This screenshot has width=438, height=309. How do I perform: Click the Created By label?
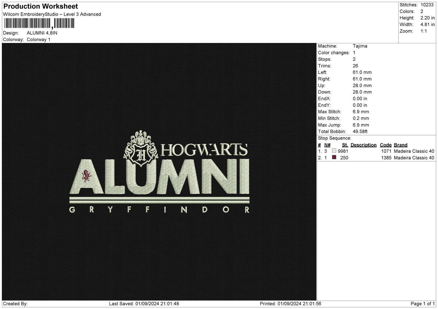point(15,304)
